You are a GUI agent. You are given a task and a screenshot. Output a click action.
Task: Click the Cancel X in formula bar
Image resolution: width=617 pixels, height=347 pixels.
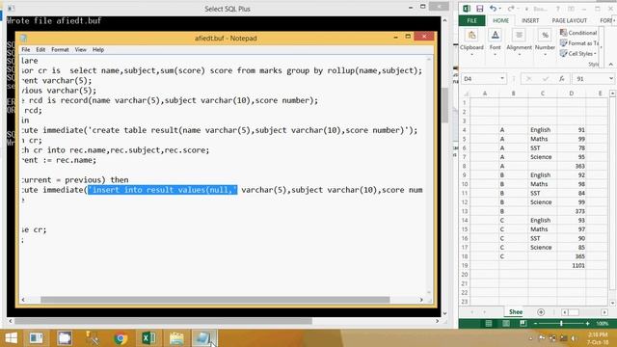[529, 79]
